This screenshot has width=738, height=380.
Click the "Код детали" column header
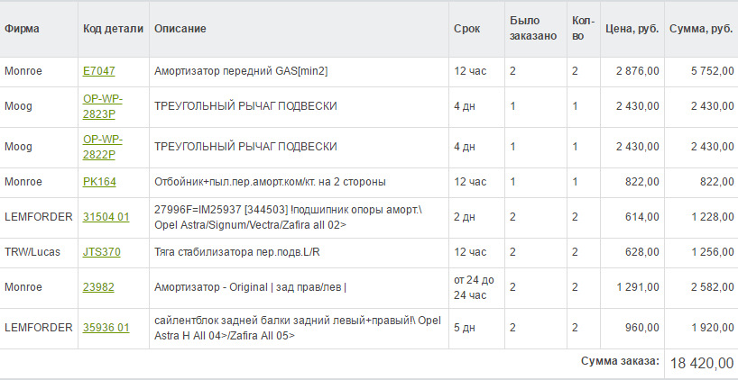click(113, 29)
